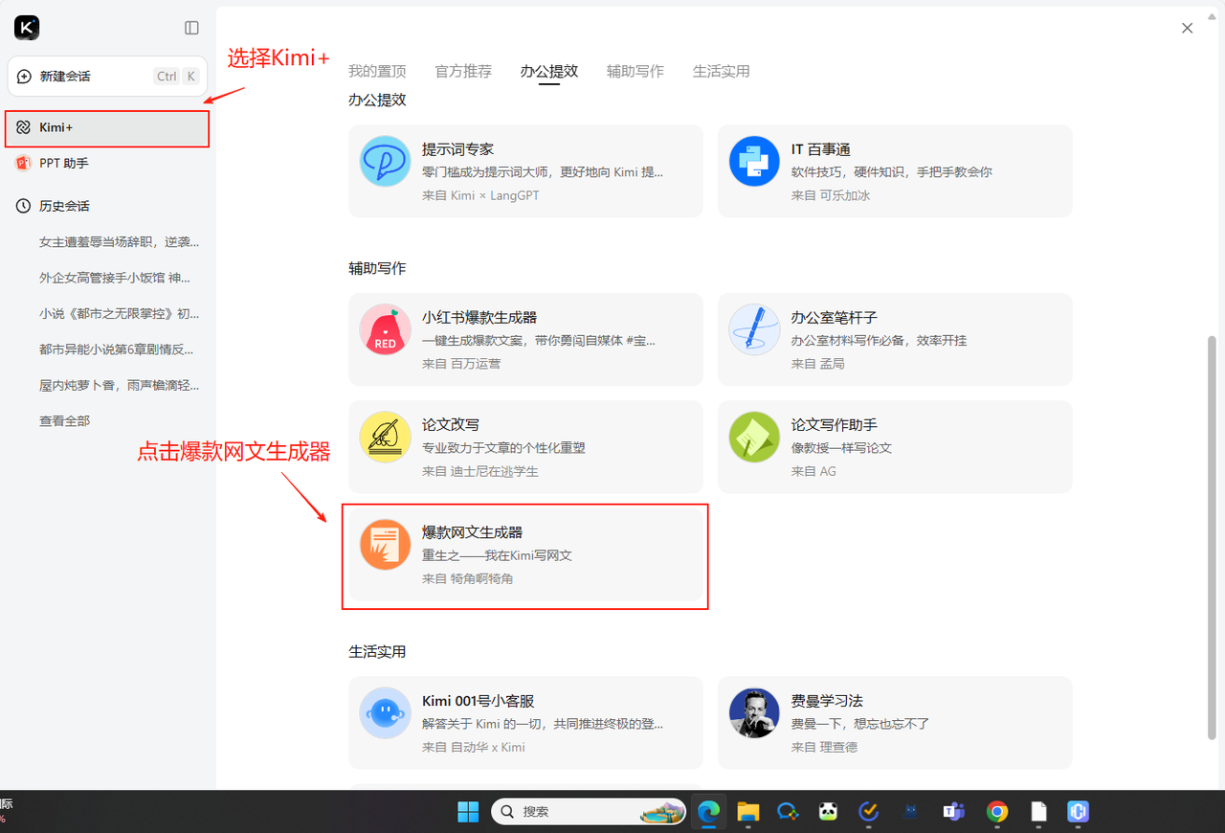This screenshot has height=833, width=1225.
Task: Click the checkmark to-do app taskbar icon
Action: coord(869,812)
